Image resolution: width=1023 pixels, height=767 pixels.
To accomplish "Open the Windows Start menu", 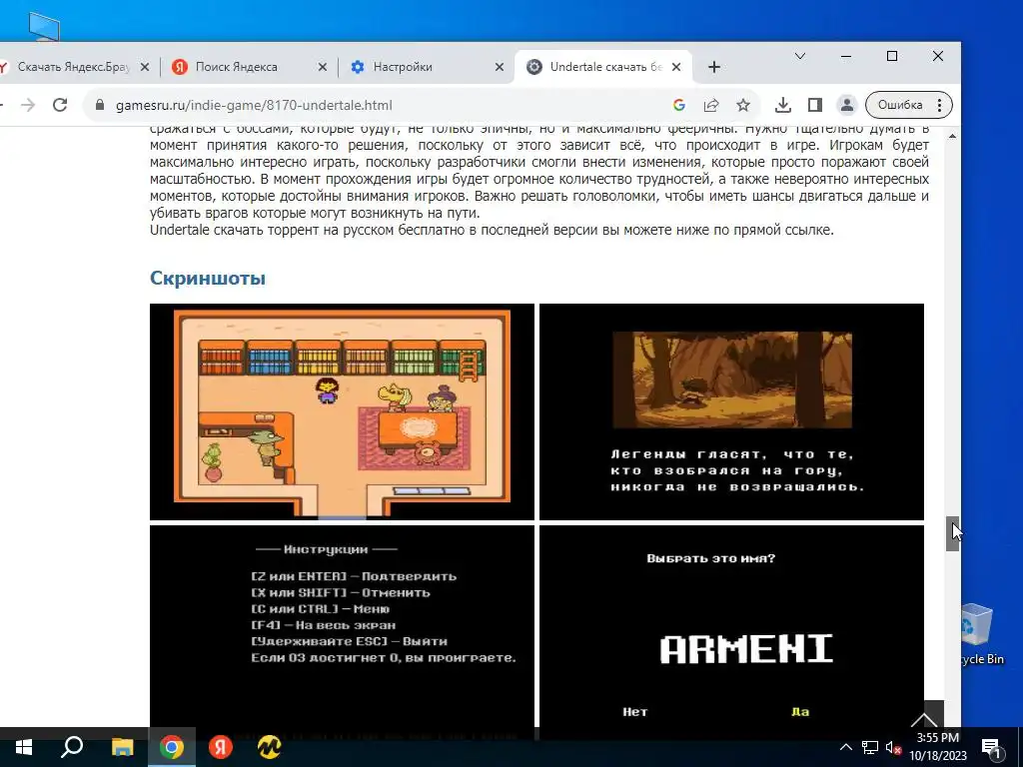I will point(24,747).
